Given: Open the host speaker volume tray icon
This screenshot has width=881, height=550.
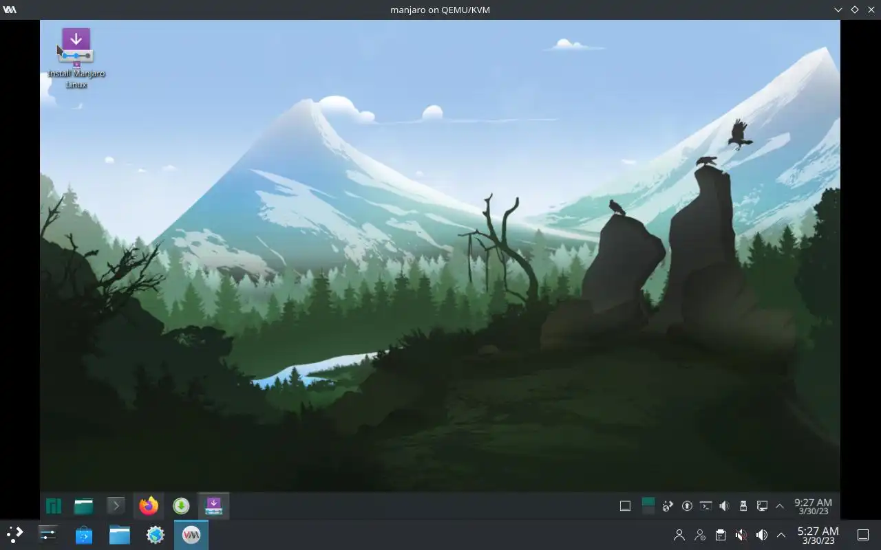Looking at the screenshot, I should 761,535.
